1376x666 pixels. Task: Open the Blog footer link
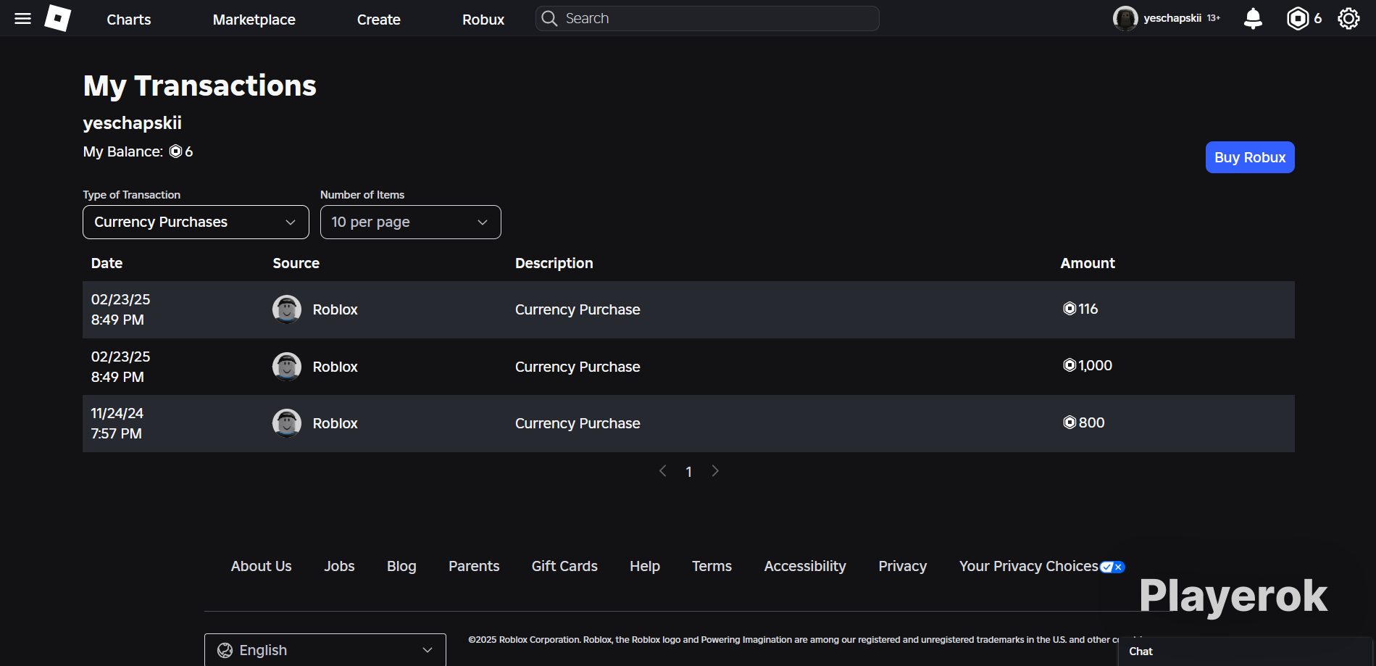pos(401,566)
